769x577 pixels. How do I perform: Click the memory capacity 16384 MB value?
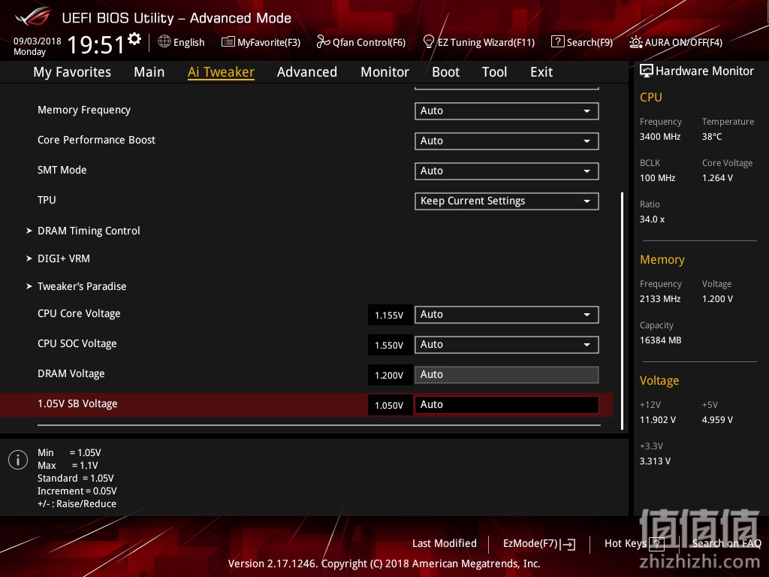tap(660, 340)
